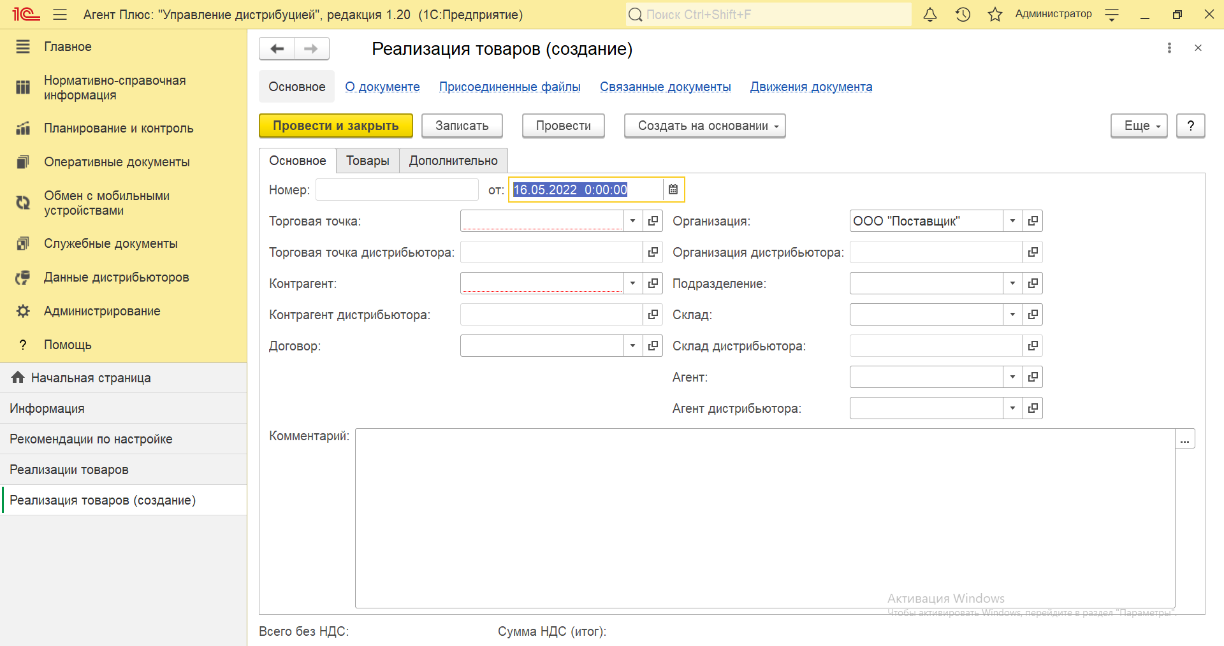Open the history clock icon

pos(963,14)
